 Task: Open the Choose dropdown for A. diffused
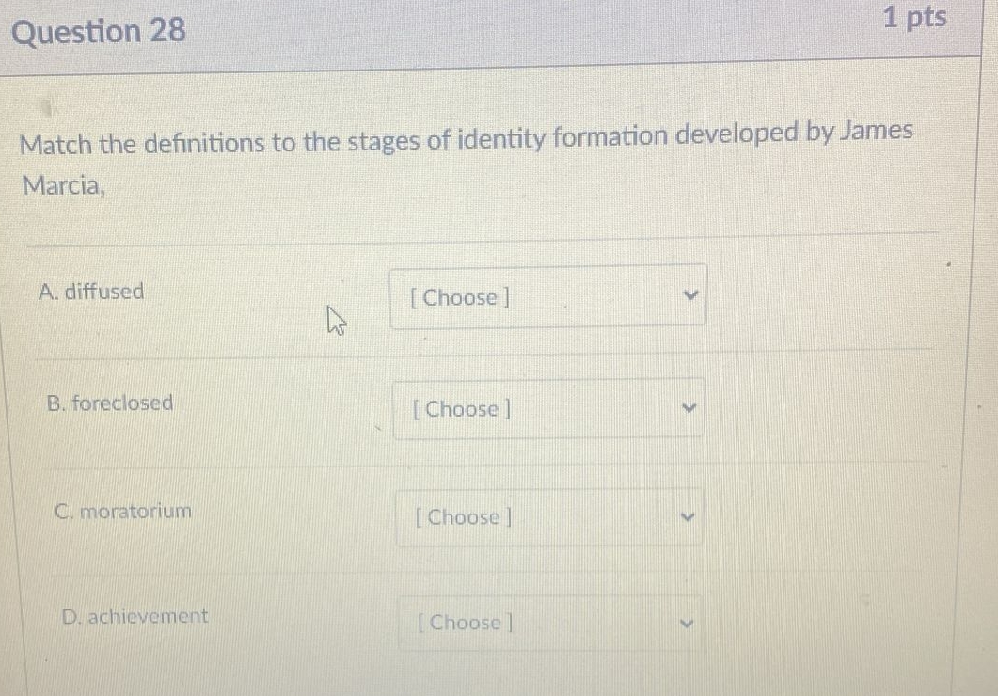click(x=548, y=296)
